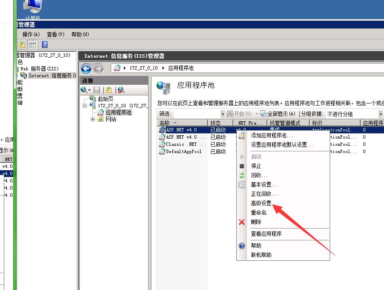Open the 操作(A) menu
Viewport: 384px width, 290px height.
point(31,34)
